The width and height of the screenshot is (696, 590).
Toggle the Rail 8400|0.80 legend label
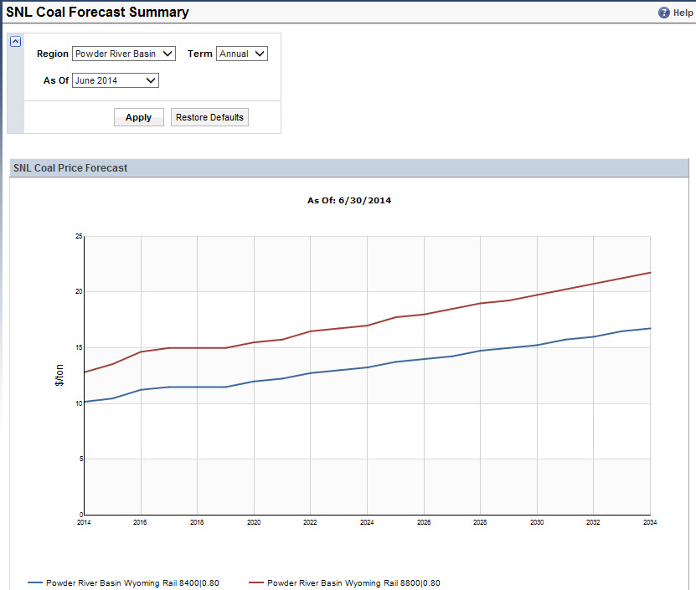(132, 582)
